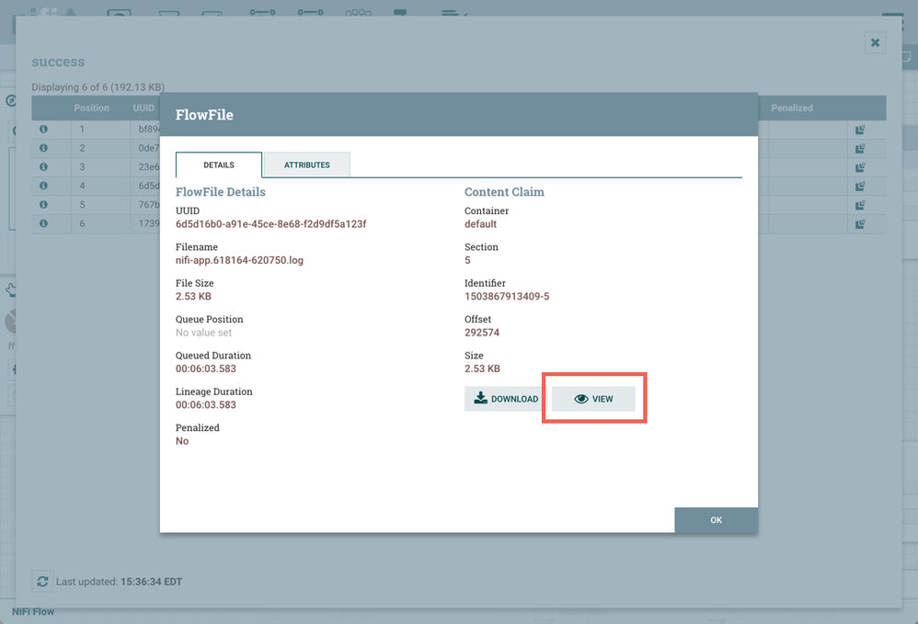Open provenance for FlowFile in row 4
The height and width of the screenshot is (624, 918).
(859, 186)
